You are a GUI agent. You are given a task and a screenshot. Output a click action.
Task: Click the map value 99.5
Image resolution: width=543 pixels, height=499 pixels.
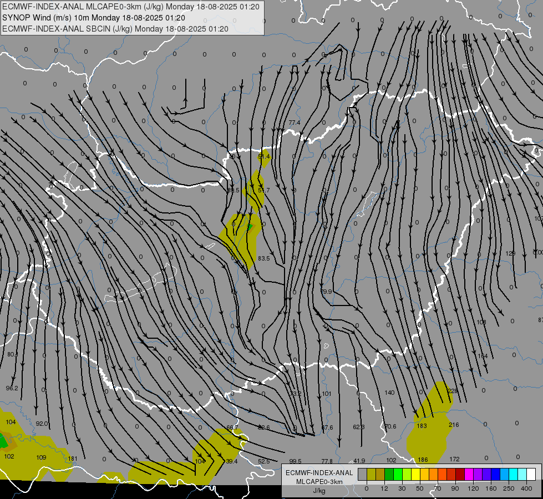tap(296, 461)
